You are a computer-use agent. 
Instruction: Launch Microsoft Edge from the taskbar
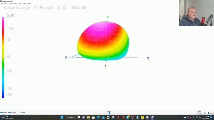pyautogui.click(x=98, y=117)
